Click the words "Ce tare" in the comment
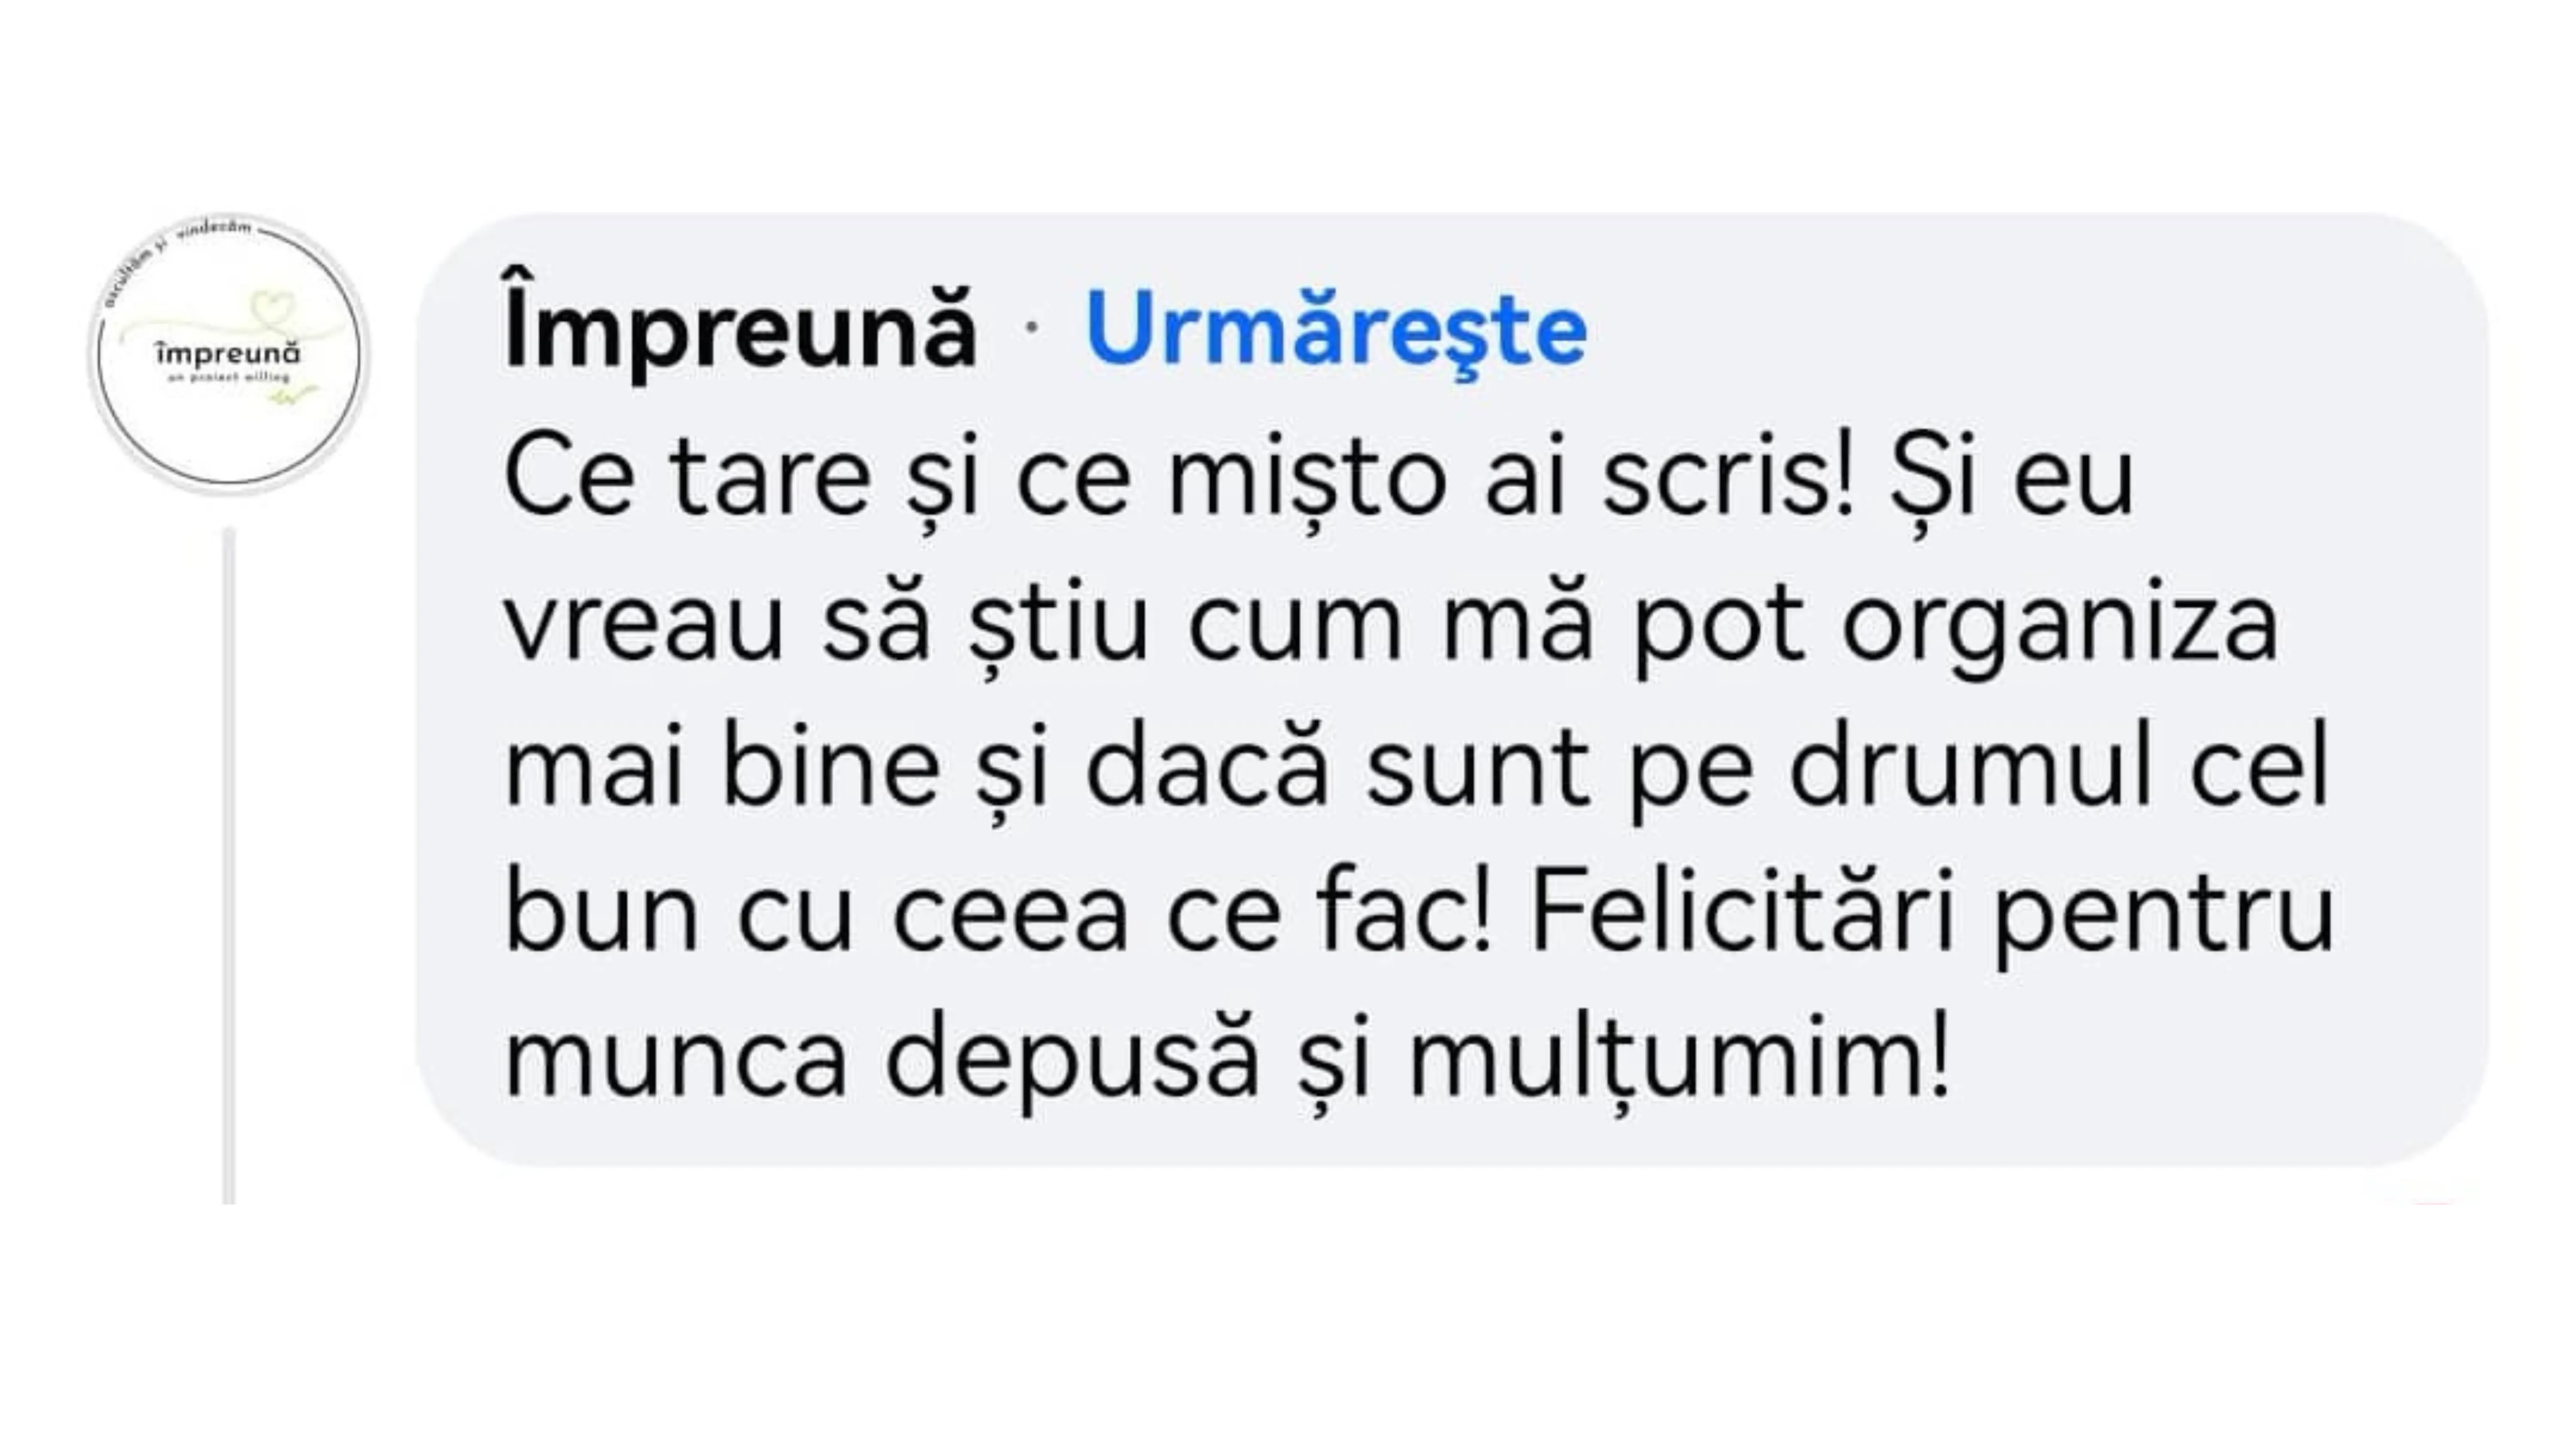Viewport: 2576px width, 1449px height. (x=688, y=478)
